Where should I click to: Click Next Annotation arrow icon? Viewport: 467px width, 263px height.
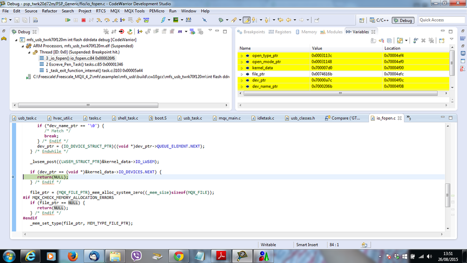[x=254, y=20]
